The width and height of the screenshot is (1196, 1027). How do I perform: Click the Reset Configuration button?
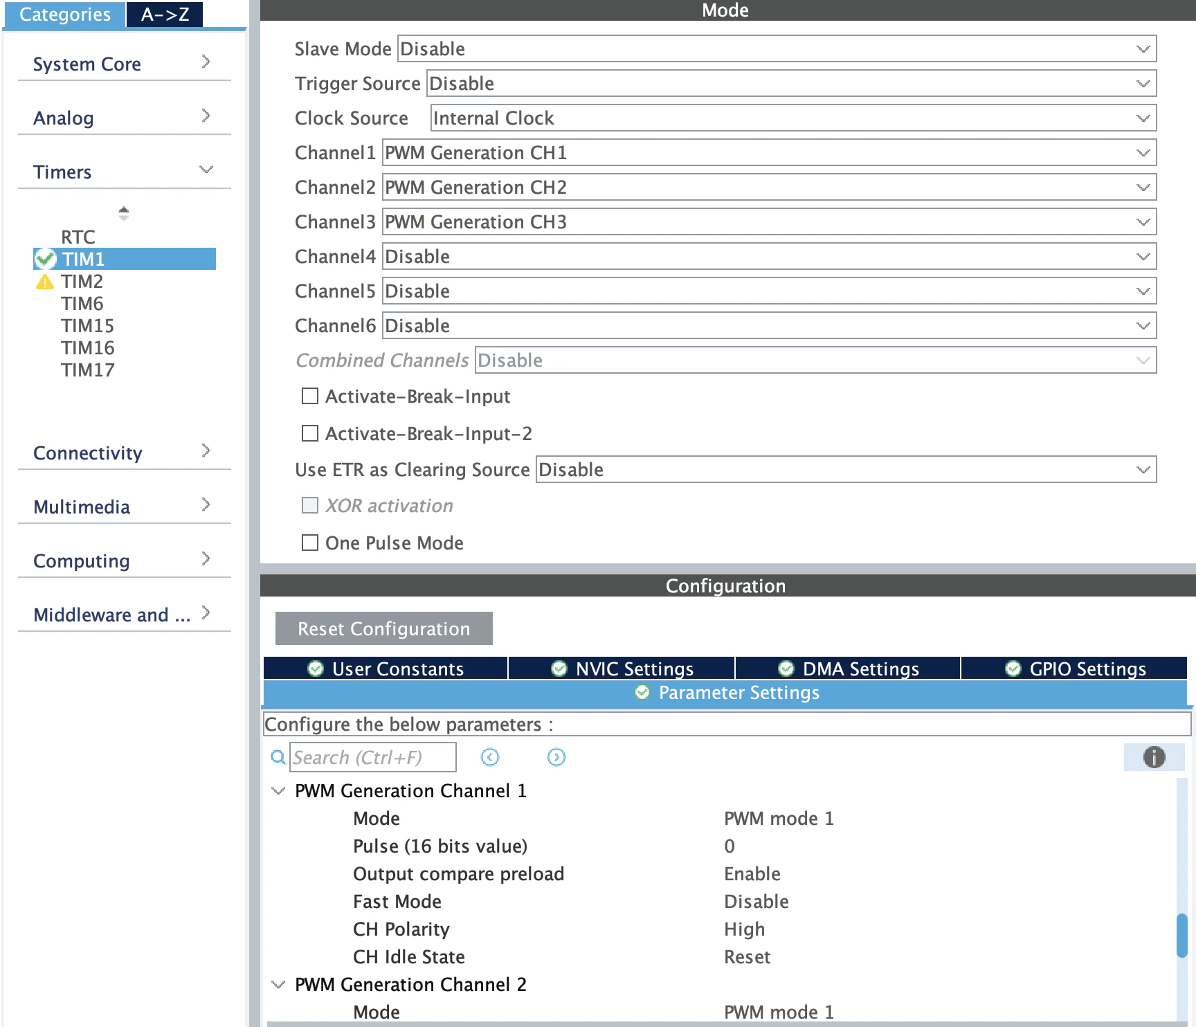tap(384, 628)
